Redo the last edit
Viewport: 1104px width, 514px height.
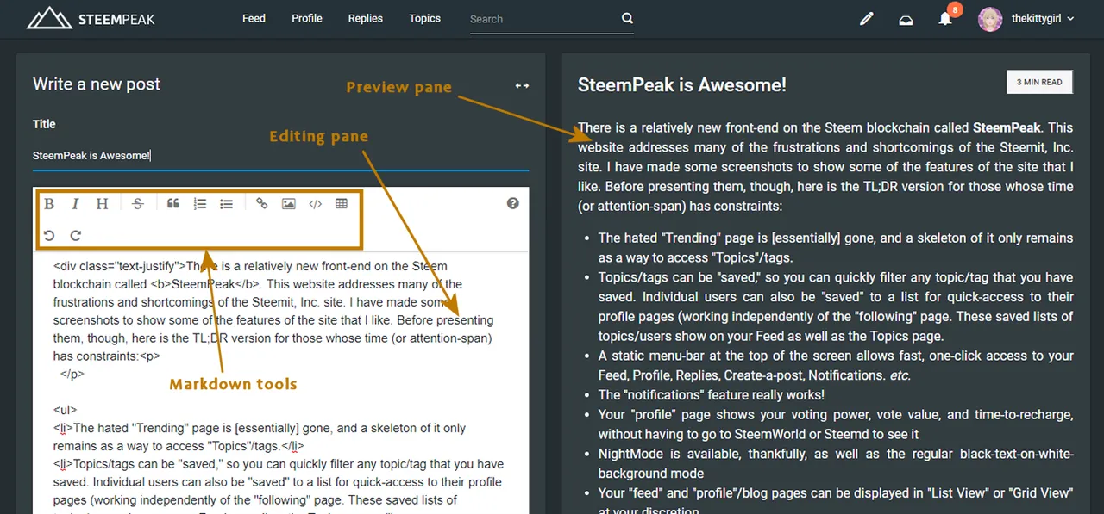pos(75,235)
